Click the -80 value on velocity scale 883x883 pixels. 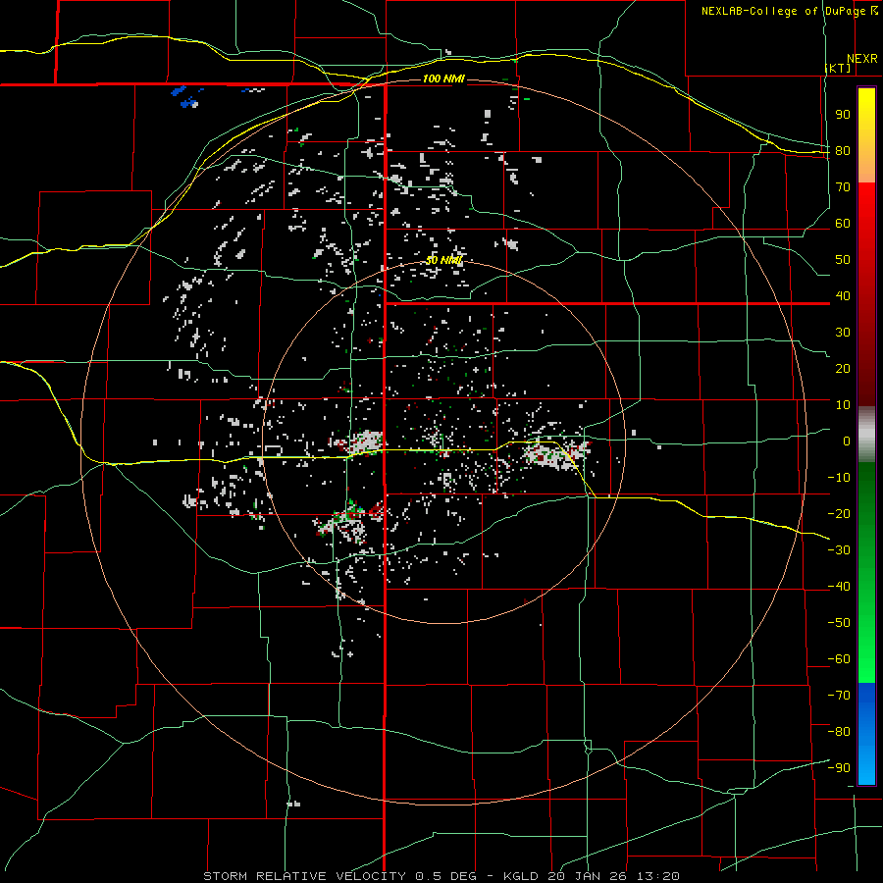point(839,732)
